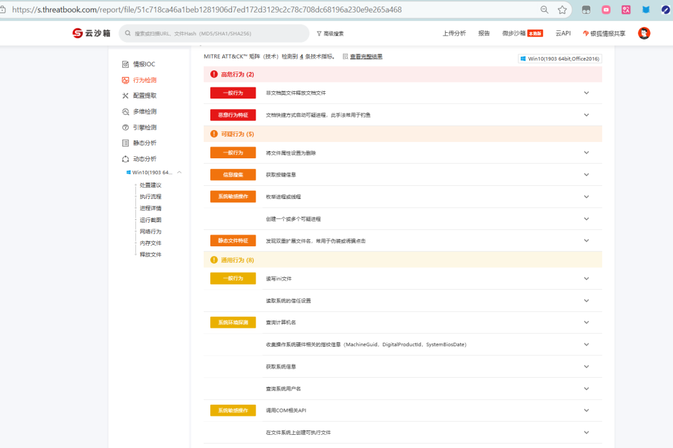Open 静态分析 in the sidebar
This screenshot has width=673, height=448.
144,143
